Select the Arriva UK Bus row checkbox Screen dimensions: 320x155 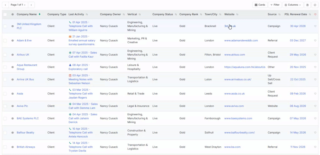pos(5,79)
